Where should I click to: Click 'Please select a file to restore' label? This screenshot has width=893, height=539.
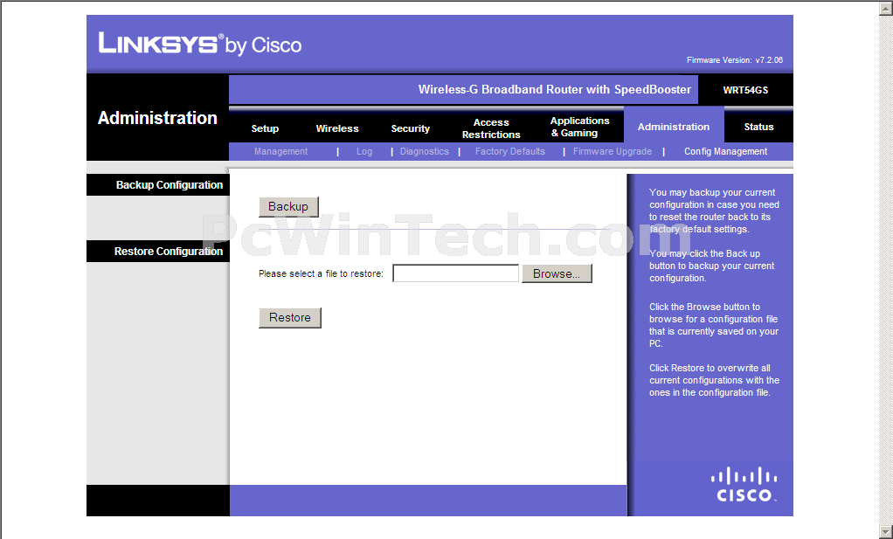(x=321, y=273)
